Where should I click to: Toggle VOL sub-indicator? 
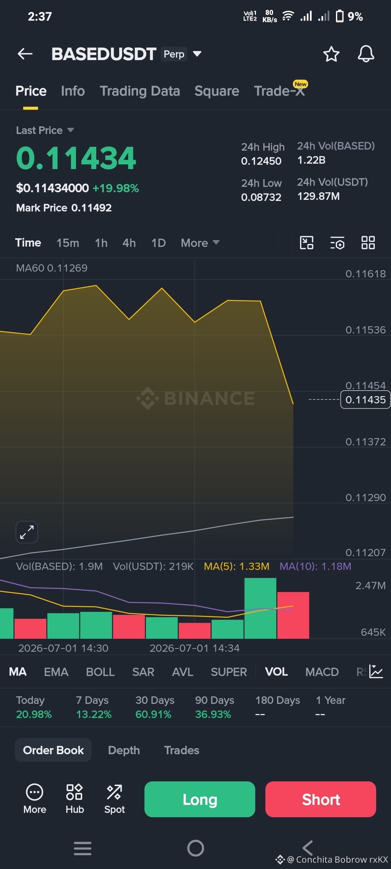coord(276,672)
